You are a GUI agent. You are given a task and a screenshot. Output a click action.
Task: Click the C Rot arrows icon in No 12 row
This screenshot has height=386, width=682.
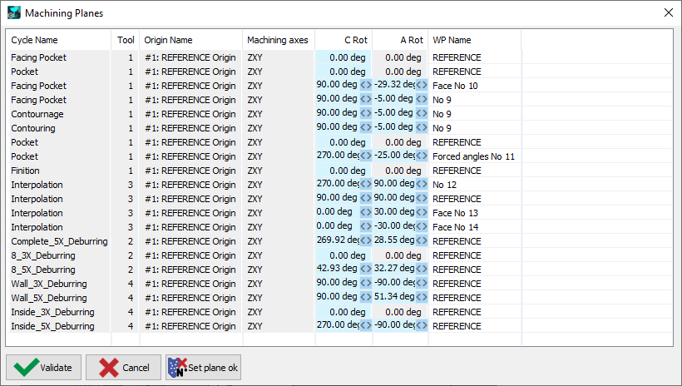pyautogui.click(x=365, y=185)
